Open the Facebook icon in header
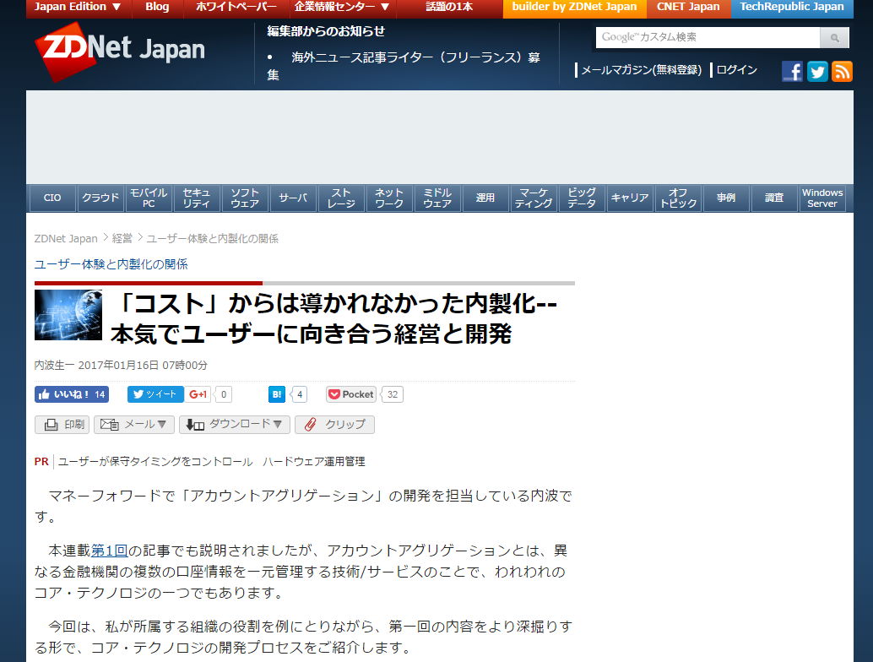 point(792,71)
